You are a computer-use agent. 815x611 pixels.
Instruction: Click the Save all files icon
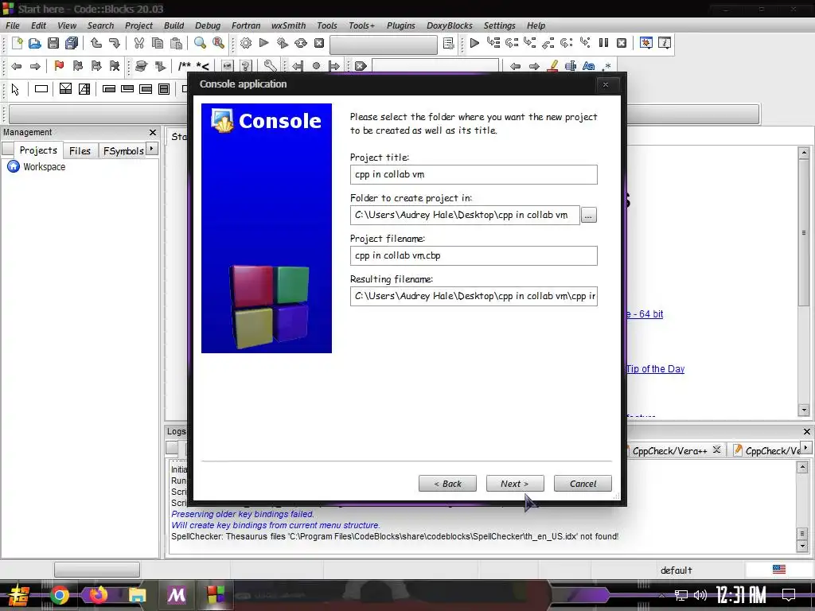(x=72, y=43)
